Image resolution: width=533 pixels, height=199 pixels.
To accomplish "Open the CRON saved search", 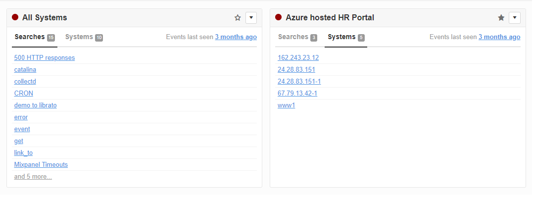I will (24, 93).
